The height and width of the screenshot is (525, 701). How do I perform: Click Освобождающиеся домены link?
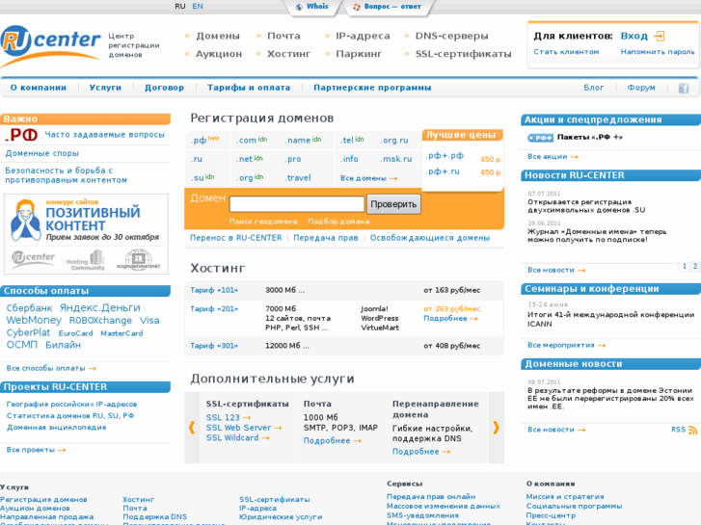[x=430, y=238]
